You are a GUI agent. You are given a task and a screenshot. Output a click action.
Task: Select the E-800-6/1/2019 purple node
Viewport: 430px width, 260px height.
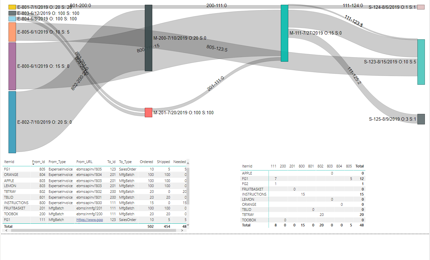[12, 66]
